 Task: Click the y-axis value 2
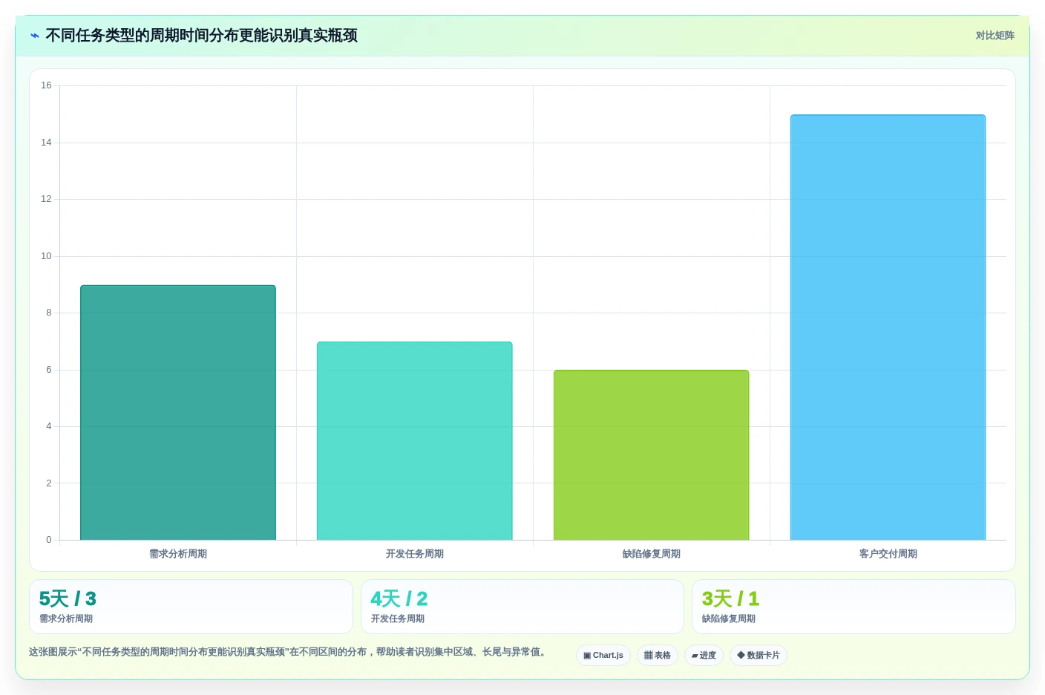(x=49, y=483)
